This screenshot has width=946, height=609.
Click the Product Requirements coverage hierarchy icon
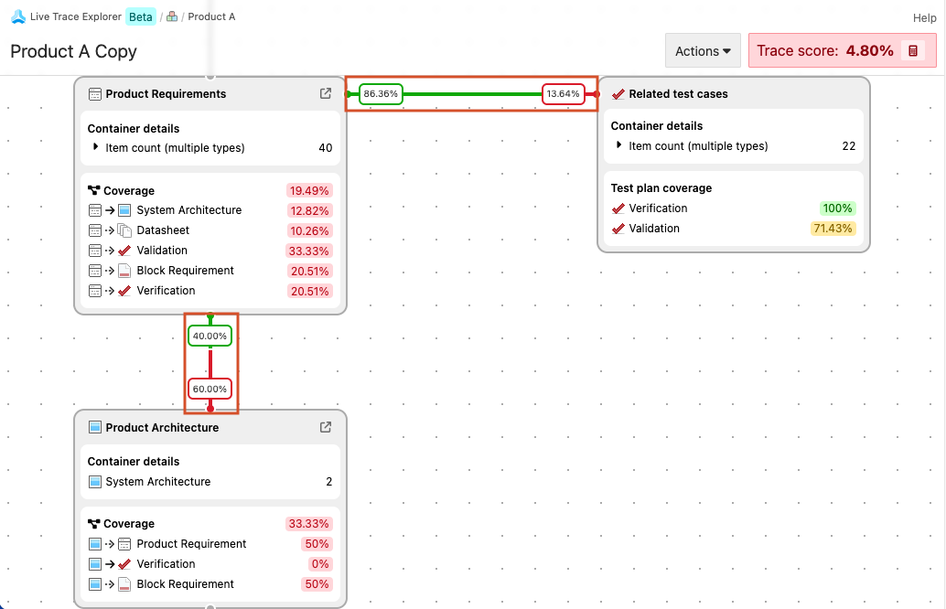[x=93, y=191]
